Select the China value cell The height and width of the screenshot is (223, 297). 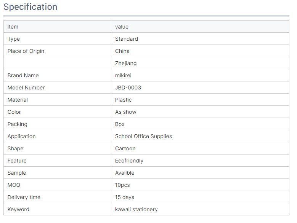(200, 51)
